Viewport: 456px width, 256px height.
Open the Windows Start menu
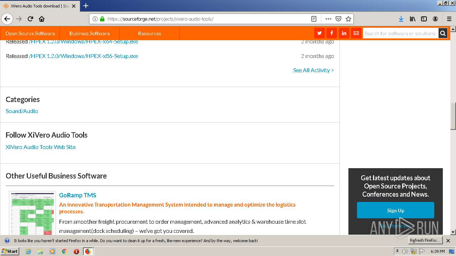point(10,251)
